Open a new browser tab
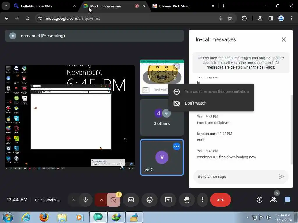Image resolution: width=298 pixels, height=223 pixels. click(223, 6)
